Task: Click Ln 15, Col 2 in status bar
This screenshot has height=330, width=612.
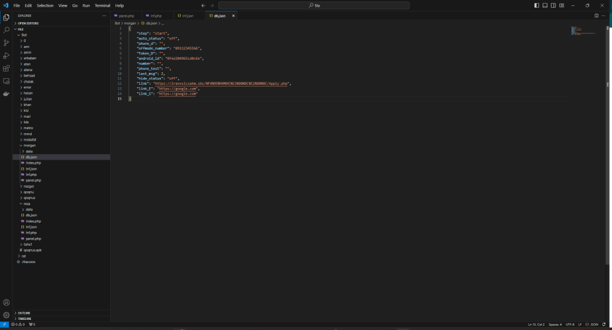Action: [536, 325]
